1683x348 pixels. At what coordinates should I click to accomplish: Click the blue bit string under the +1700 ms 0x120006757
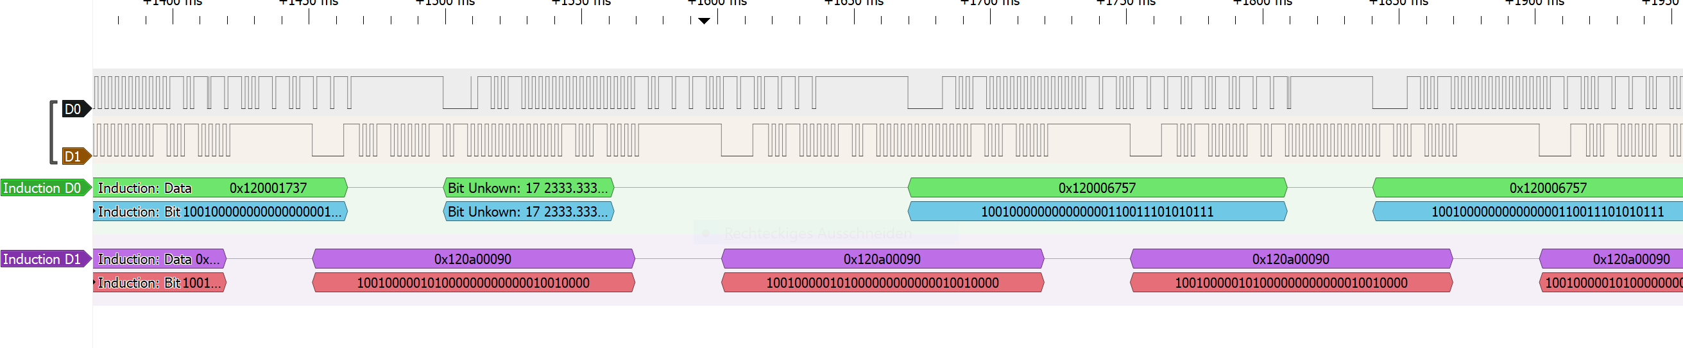[1097, 211]
